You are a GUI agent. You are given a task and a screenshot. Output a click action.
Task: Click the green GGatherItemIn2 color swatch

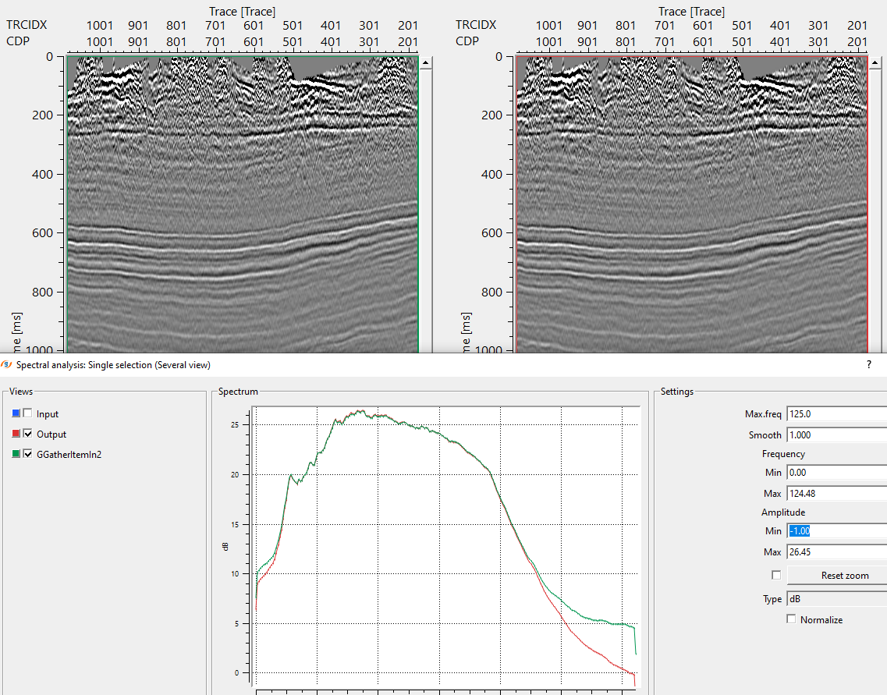tap(16, 454)
